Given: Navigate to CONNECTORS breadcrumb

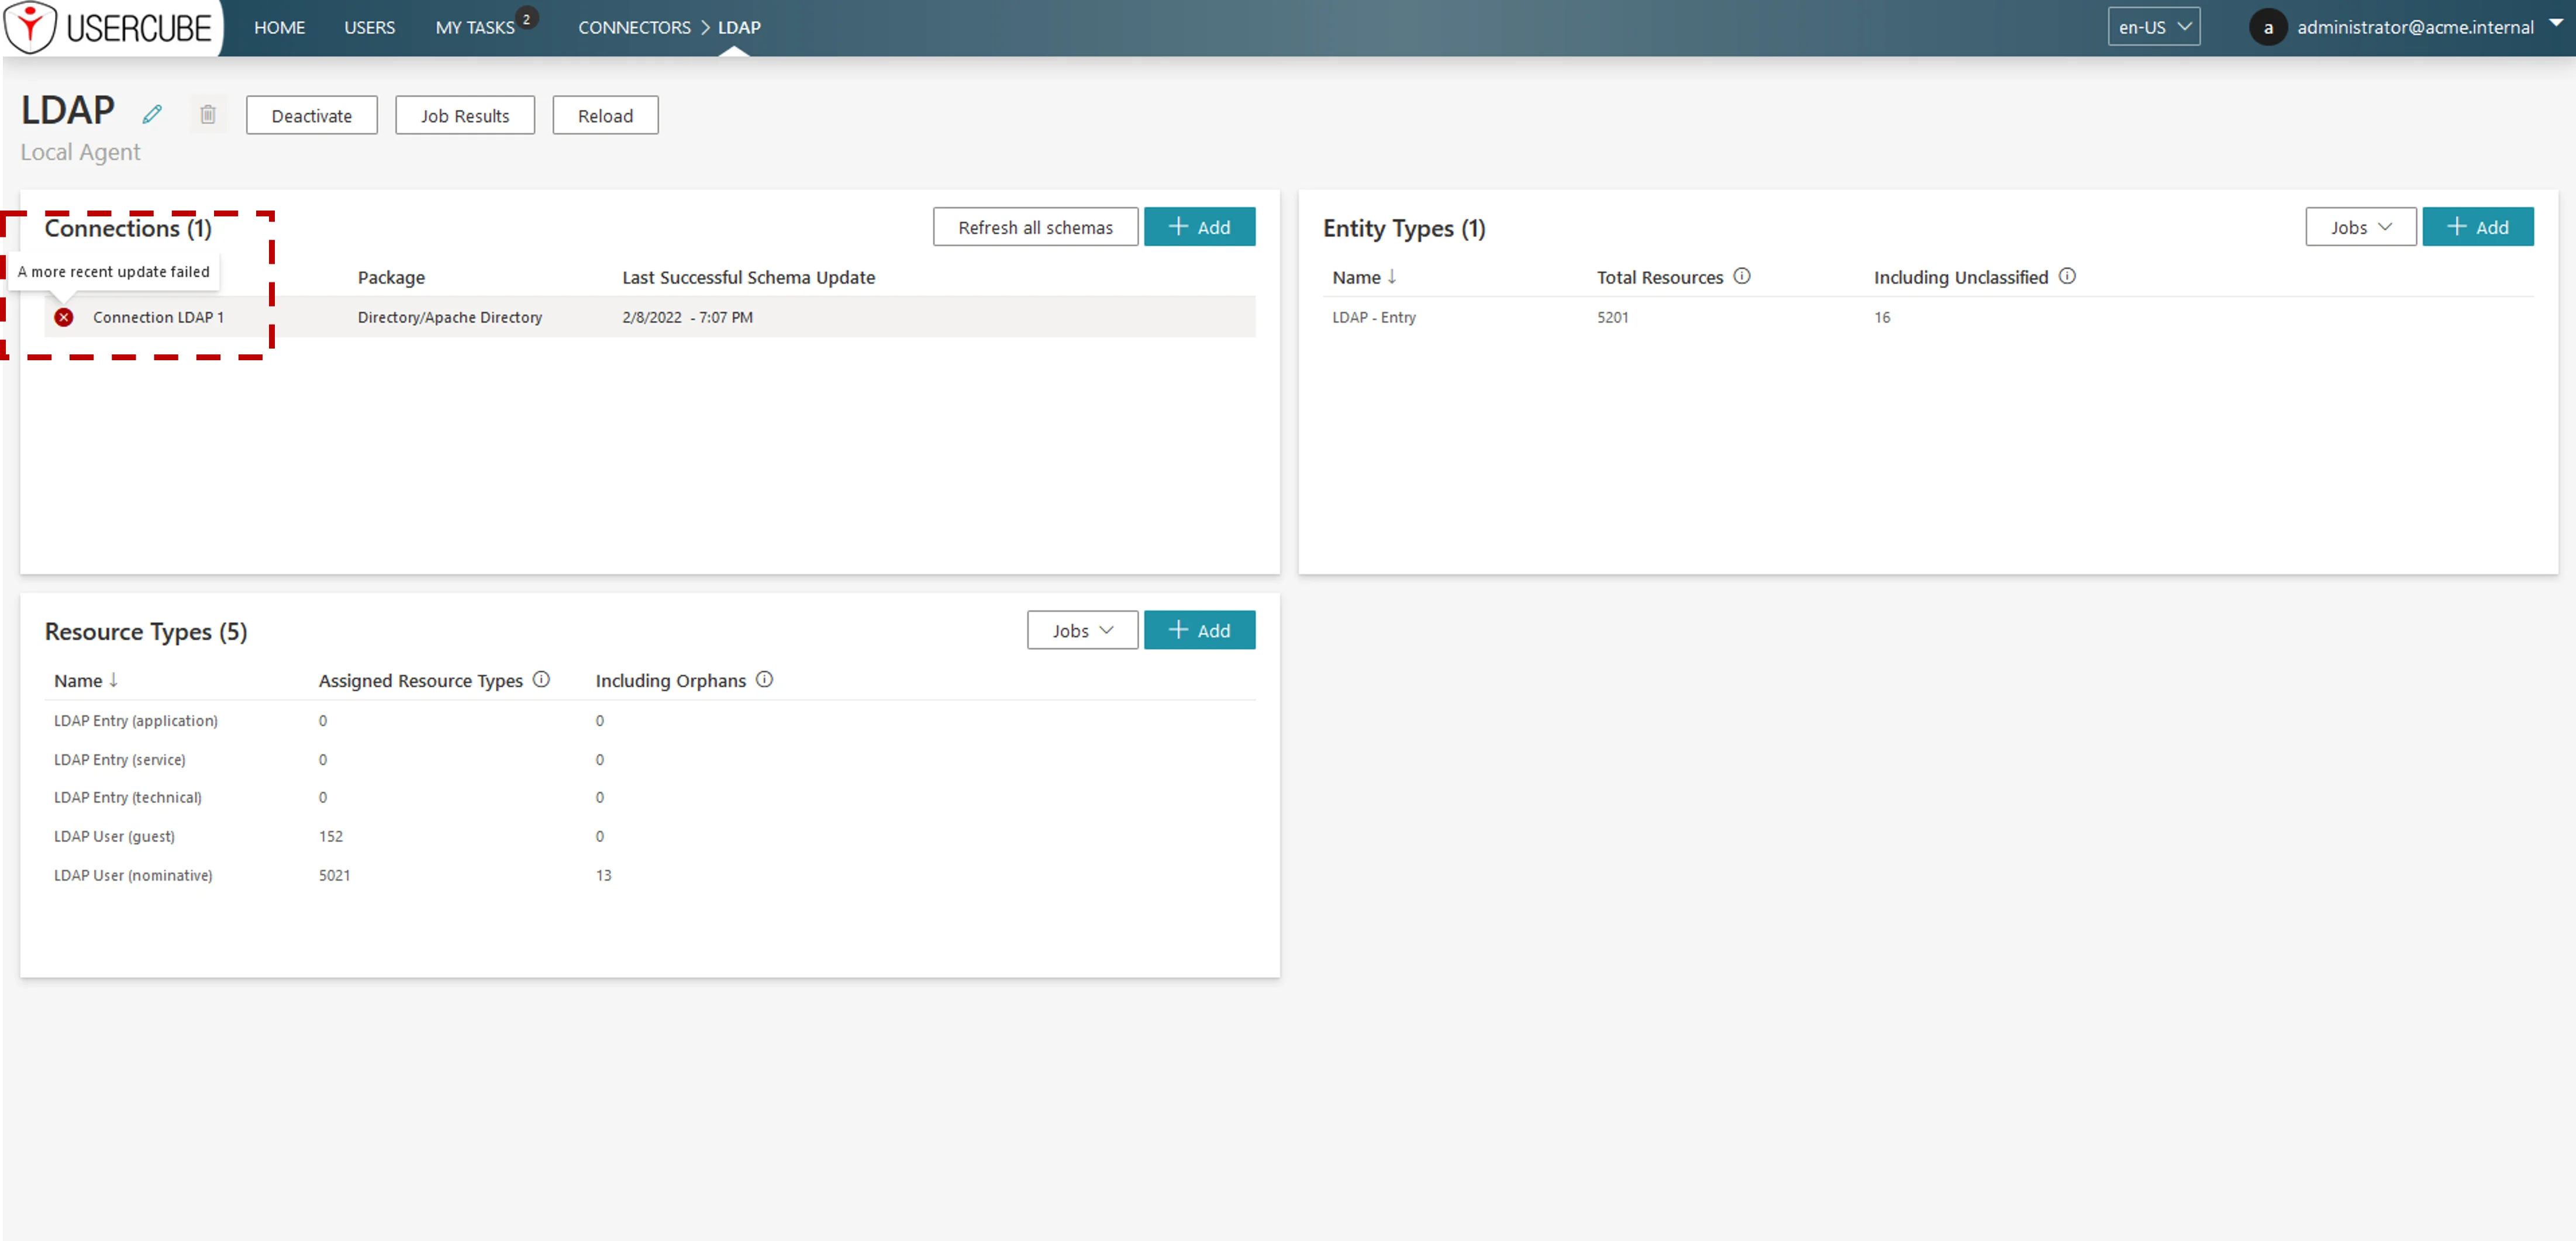Looking at the screenshot, I should pos(634,27).
